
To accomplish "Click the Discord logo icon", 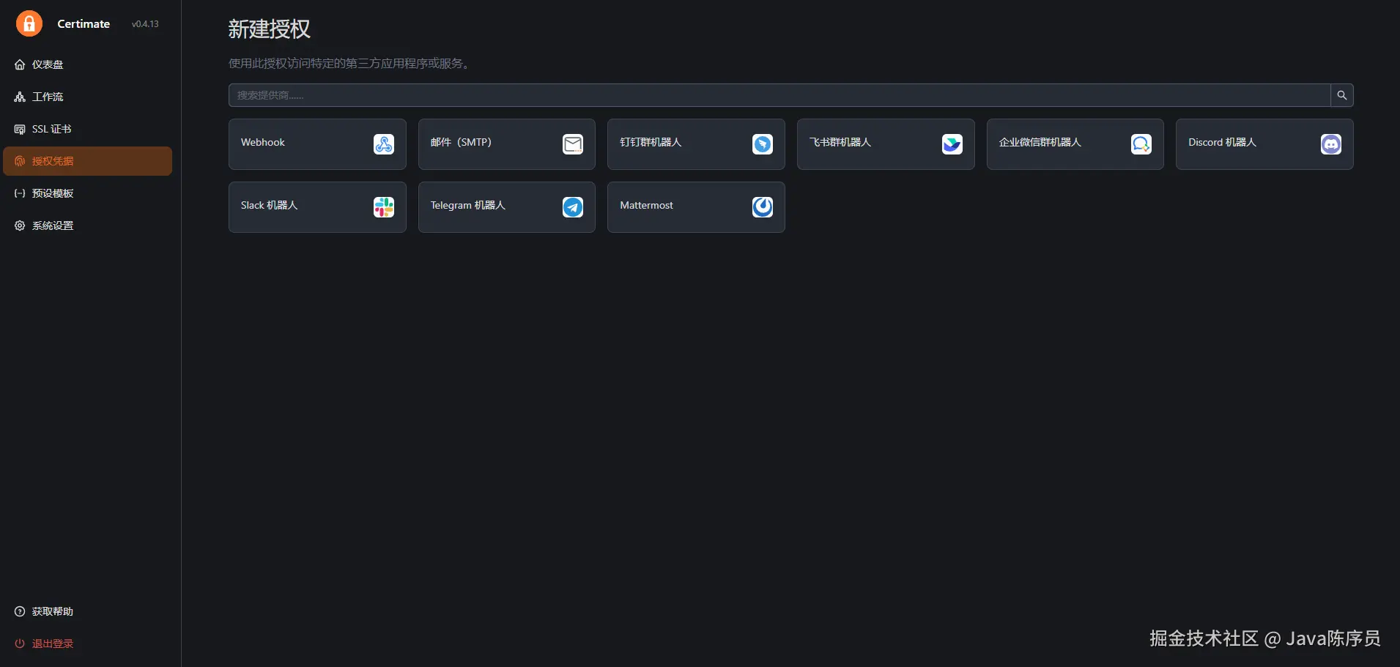I will click(x=1331, y=144).
